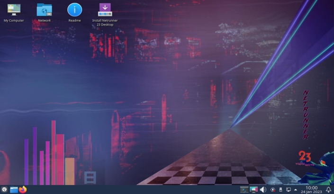Open the Readme info icon
The width and height of the screenshot is (334, 194).
74,9
